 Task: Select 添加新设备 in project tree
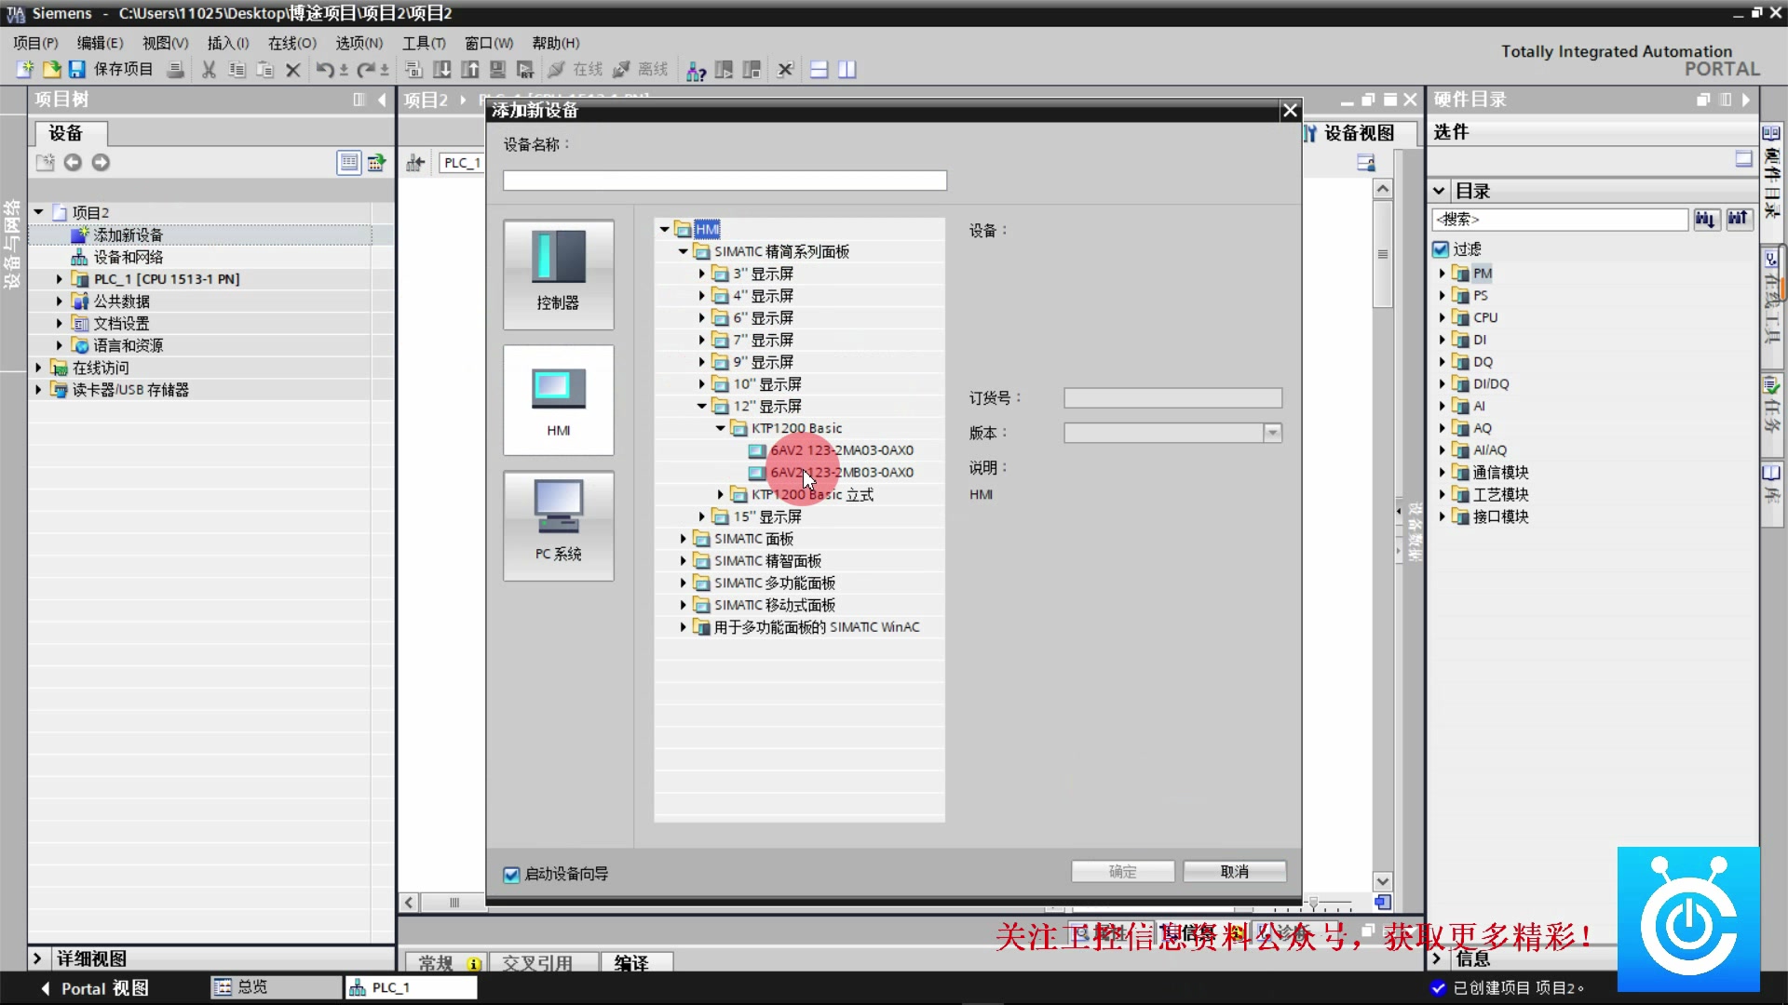click(129, 234)
